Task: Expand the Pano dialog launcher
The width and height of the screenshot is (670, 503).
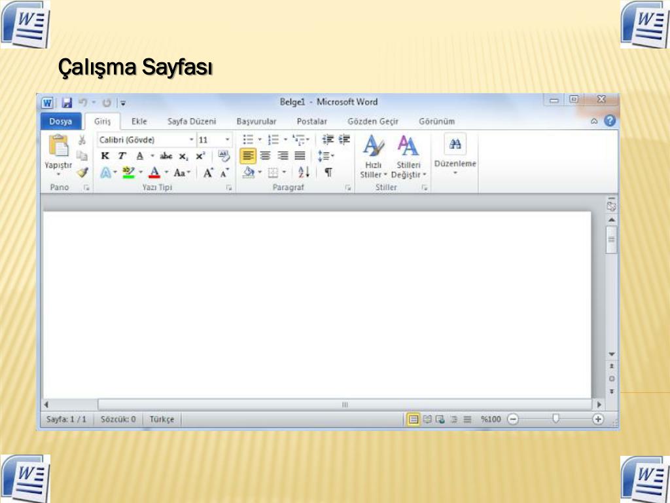Action: [x=87, y=188]
